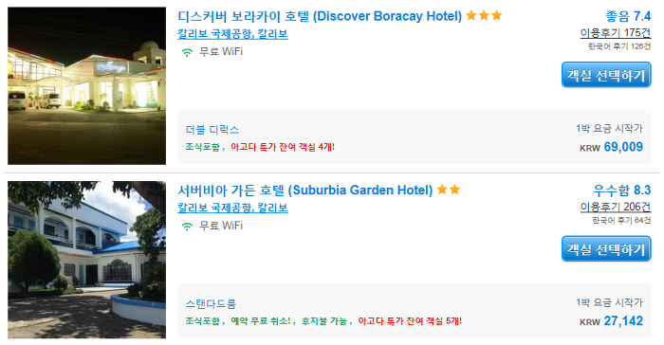This screenshot has height=345, width=664.
Task: Click the KRW 69,009 price
Action: [x=611, y=147]
